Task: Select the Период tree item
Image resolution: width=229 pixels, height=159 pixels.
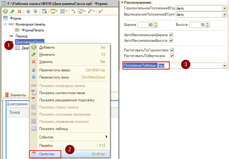Action: click(22, 36)
